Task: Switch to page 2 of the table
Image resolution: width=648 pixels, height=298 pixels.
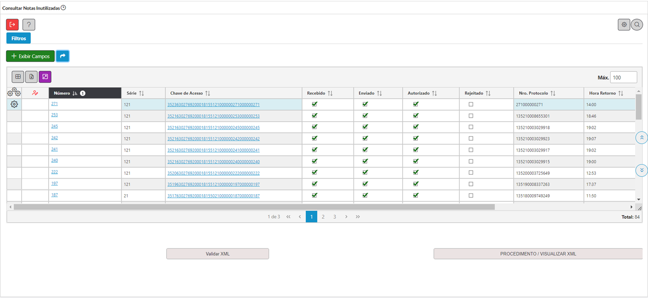Action: pos(323,216)
